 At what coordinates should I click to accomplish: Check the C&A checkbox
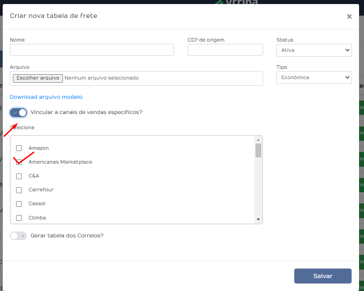coord(19,176)
